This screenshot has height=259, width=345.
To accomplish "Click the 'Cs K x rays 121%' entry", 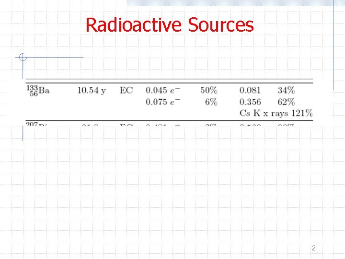I will pos(276,113).
